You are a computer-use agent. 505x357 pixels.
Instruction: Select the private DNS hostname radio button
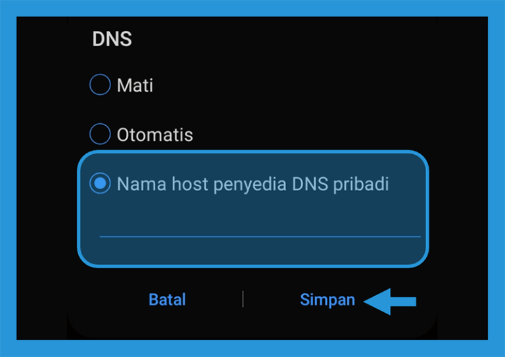[x=100, y=183]
